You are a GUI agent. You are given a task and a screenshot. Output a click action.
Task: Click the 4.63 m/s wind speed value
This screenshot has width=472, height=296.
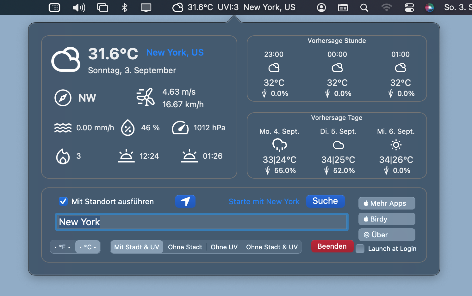tap(179, 92)
